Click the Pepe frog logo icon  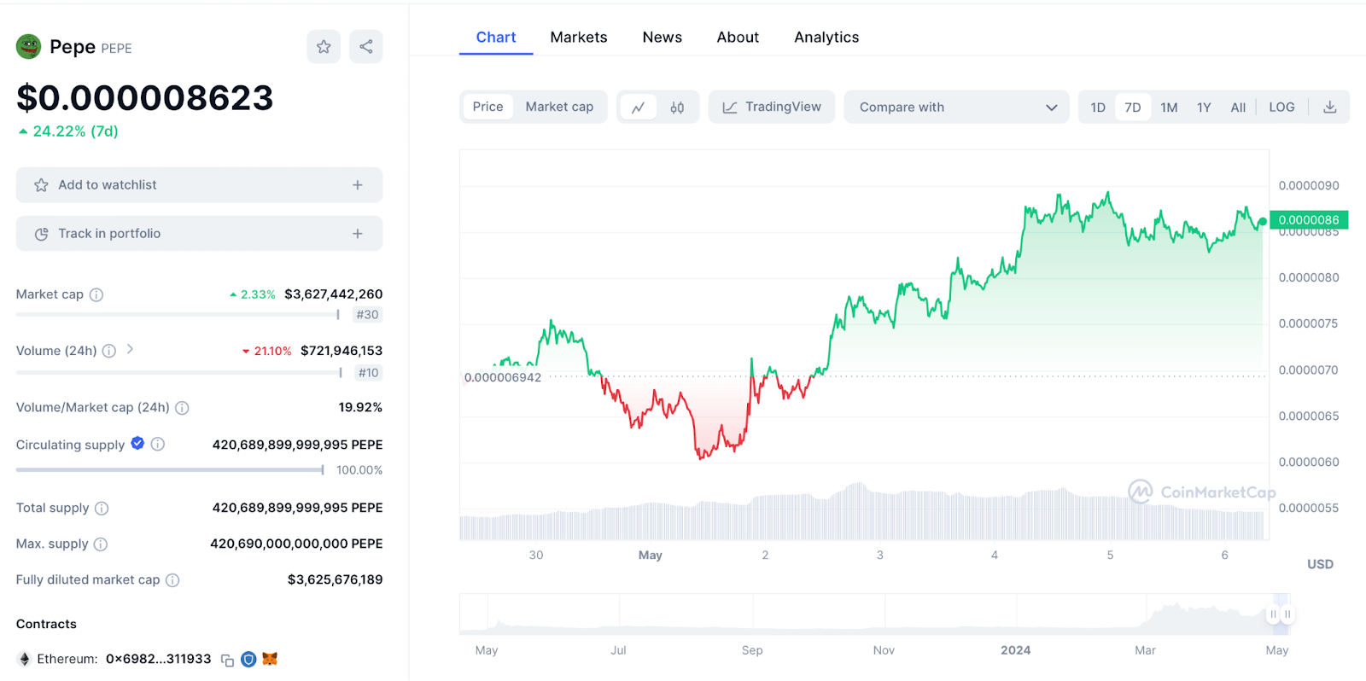click(x=29, y=47)
